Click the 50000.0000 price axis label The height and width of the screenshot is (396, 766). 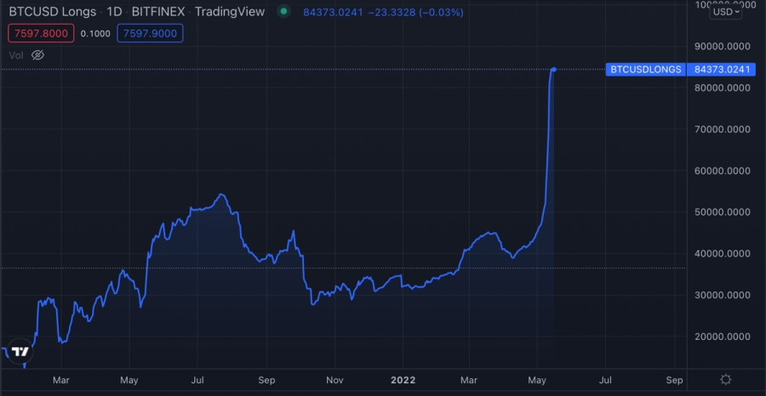click(x=721, y=212)
